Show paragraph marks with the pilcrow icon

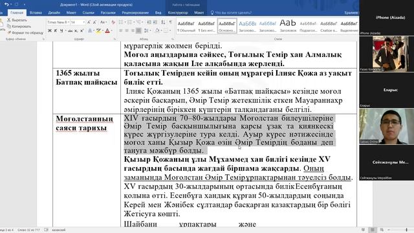pos(171,22)
